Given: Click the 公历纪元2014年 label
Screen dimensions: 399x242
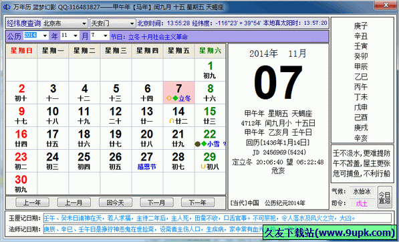Looking at the screenshot, I should (285, 203).
